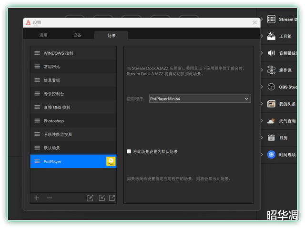
Task: Expand the OBS Studio category chevron
Action: (262, 87)
